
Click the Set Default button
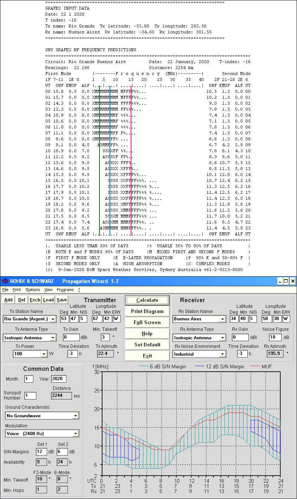[147, 345]
